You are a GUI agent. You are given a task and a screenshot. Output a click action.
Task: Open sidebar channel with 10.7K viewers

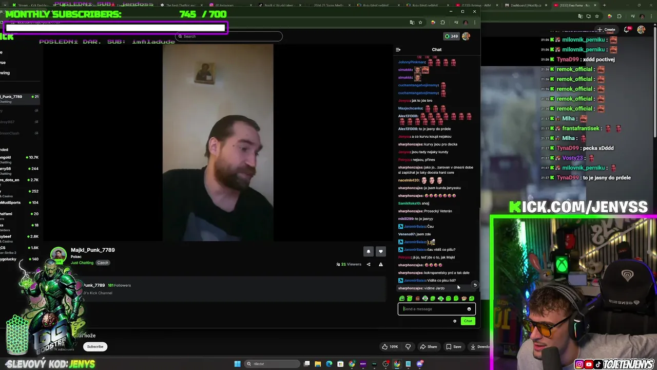20,159
